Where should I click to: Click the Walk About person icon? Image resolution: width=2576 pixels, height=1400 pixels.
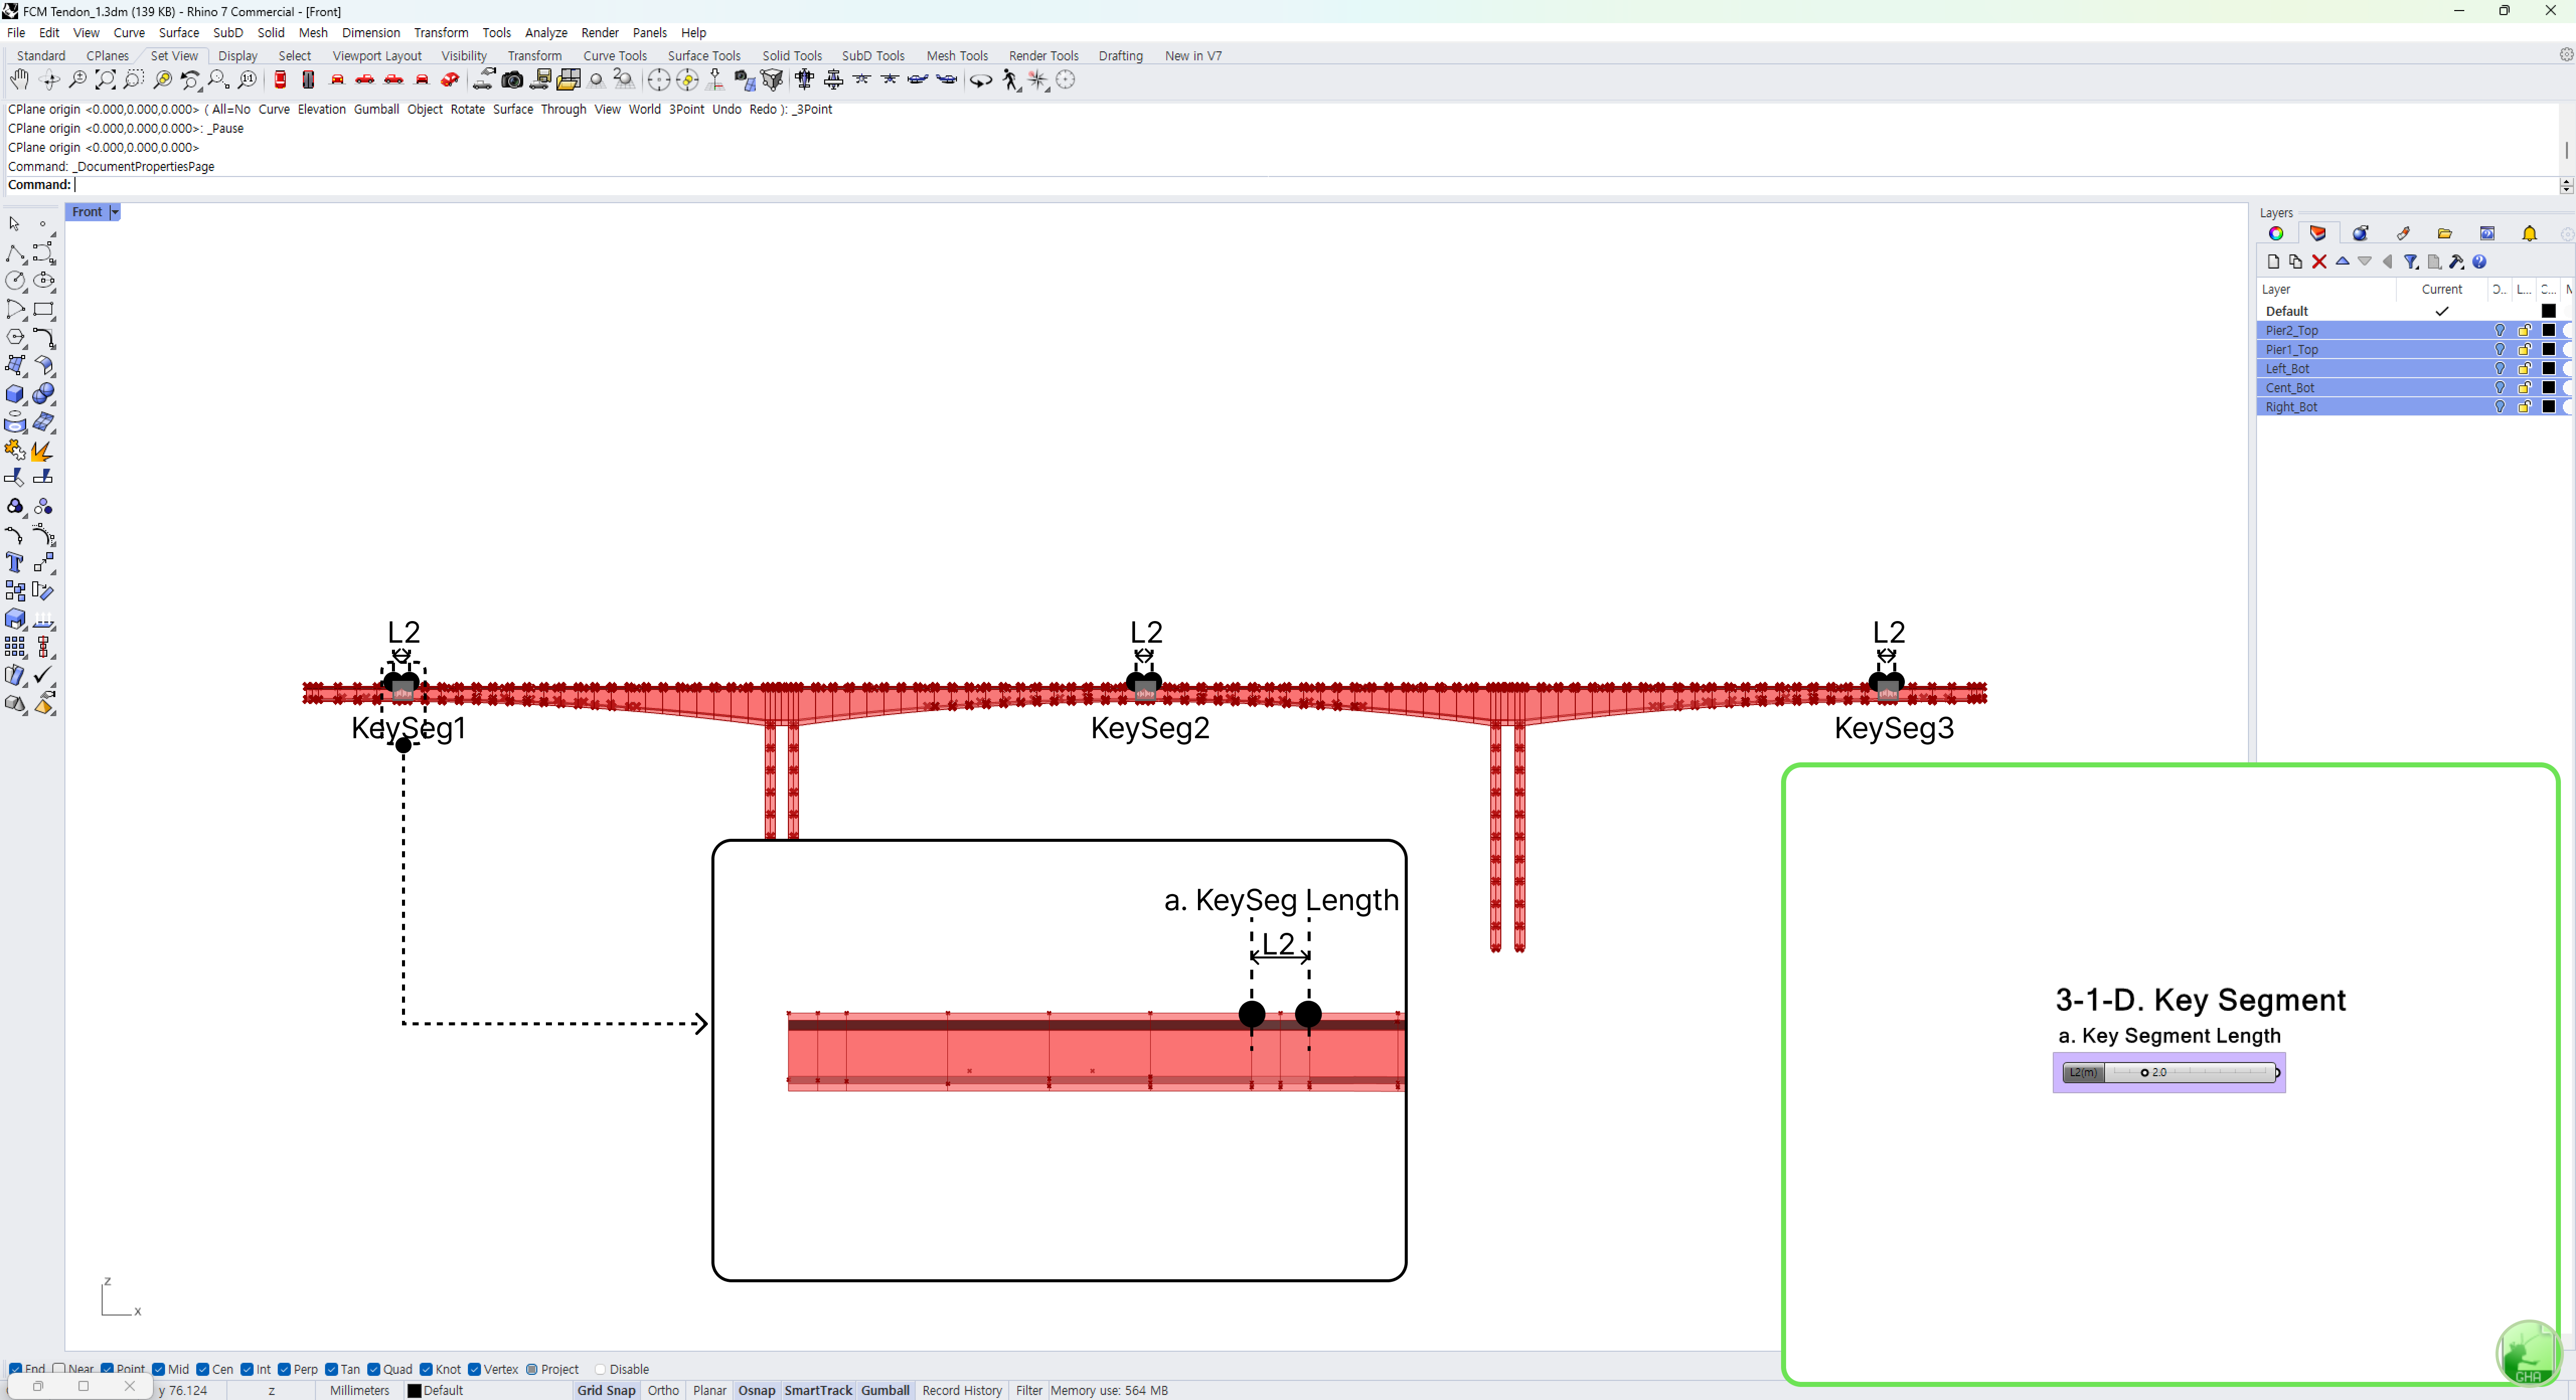point(1010,80)
